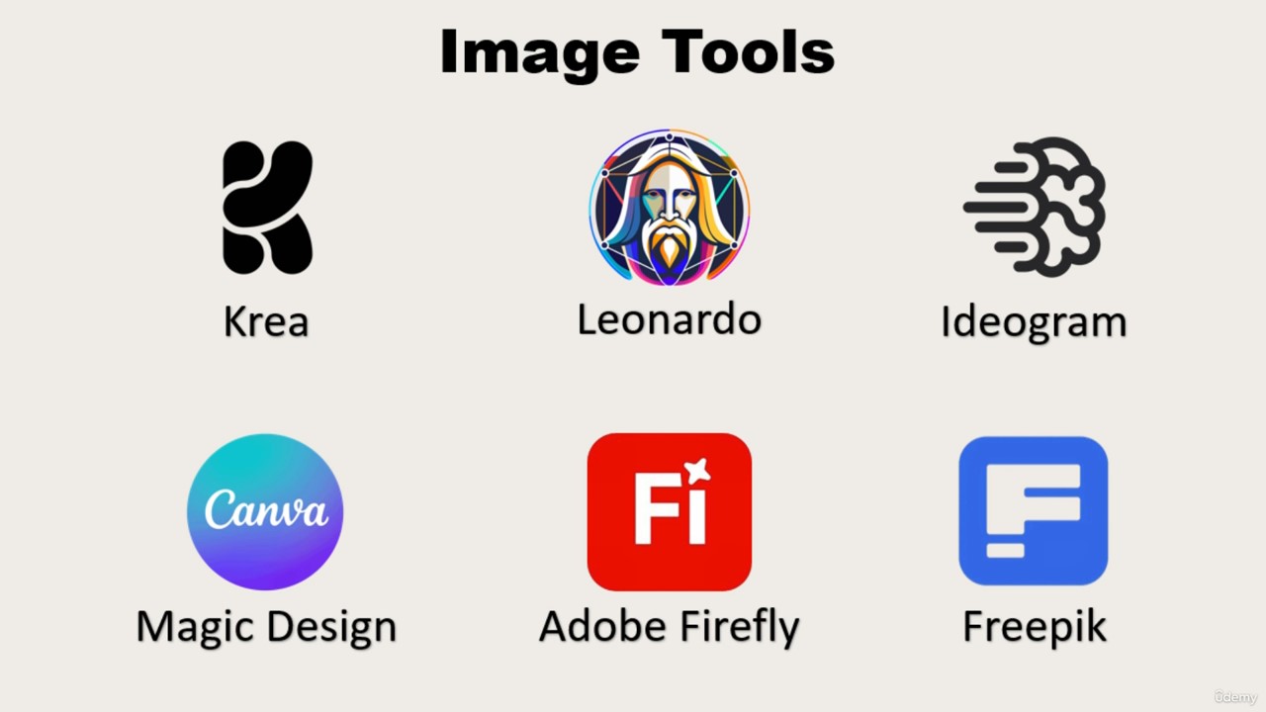The height and width of the screenshot is (712, 1266).
Task: Click the Magic Design caption
Action: coord(266,628)
